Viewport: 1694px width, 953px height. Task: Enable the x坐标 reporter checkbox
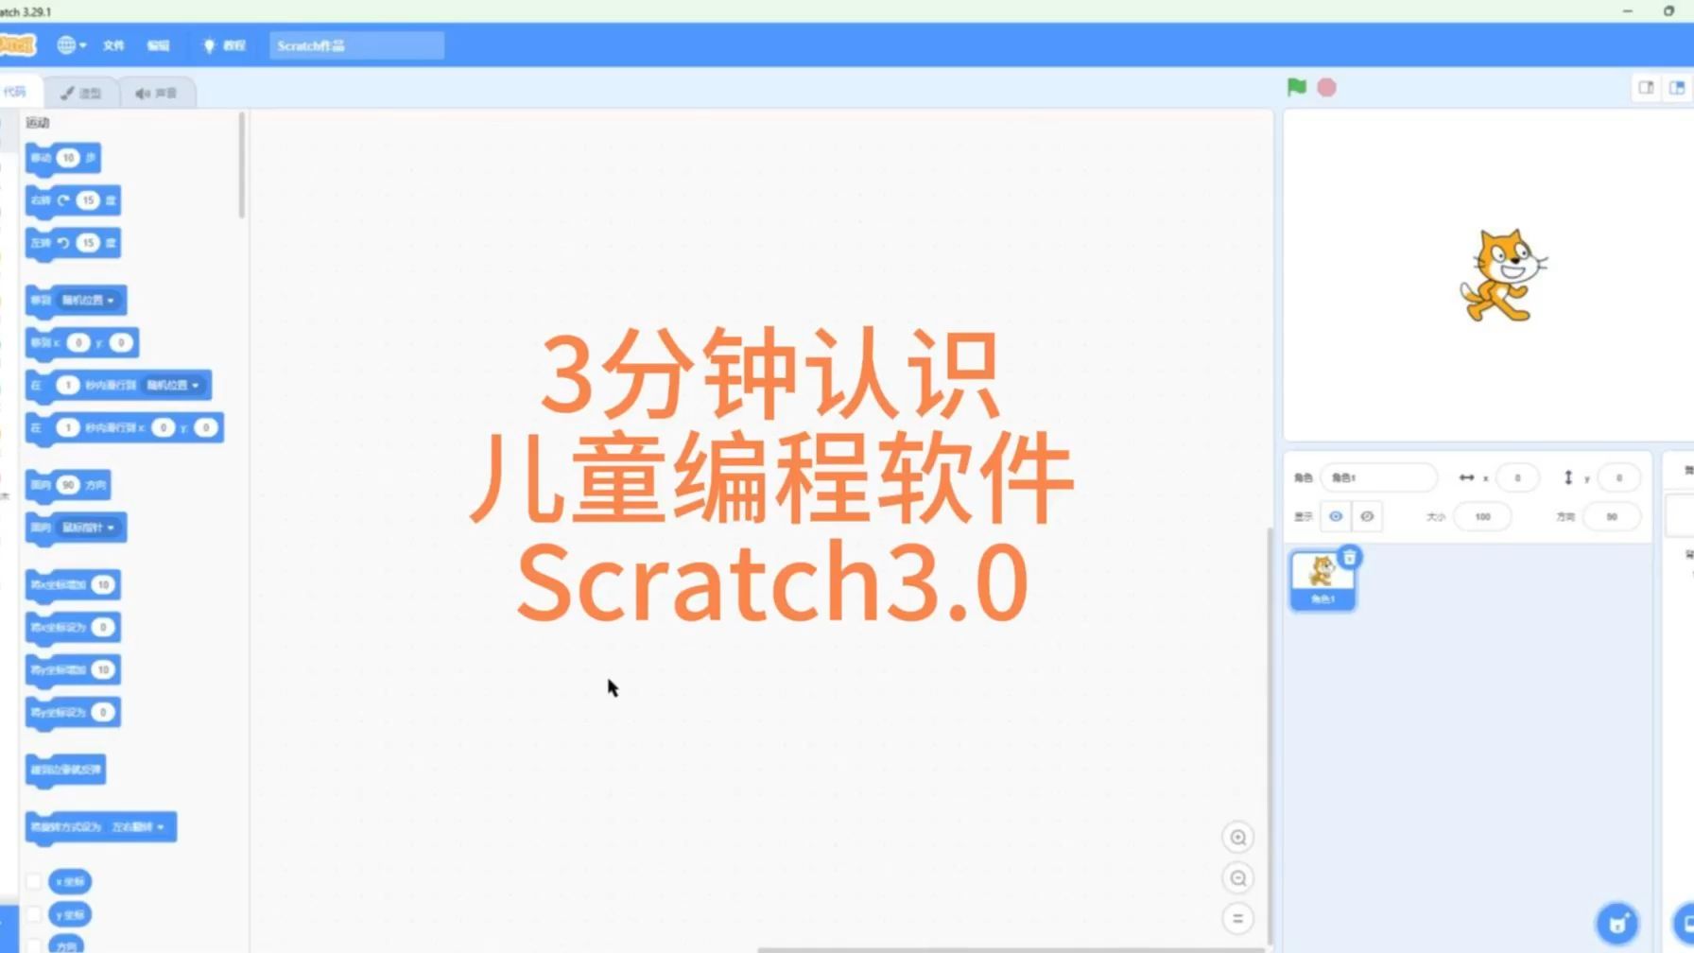tap(34, 880)
